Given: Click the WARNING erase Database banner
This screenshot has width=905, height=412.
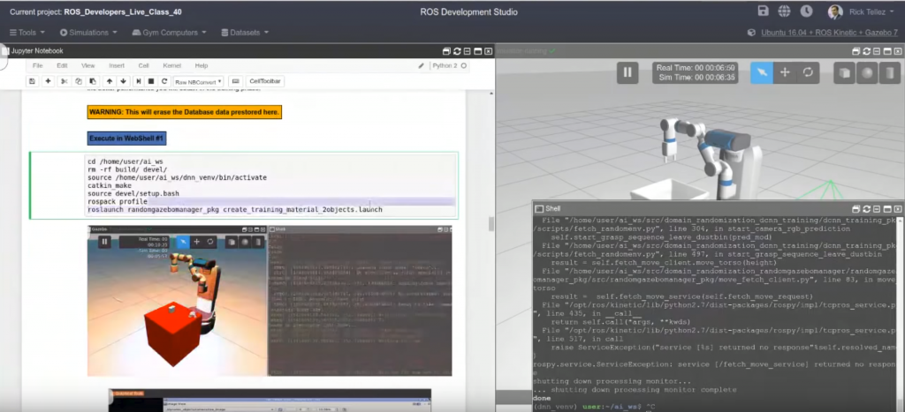Looking at the screenshot, I should click(185, 112).
